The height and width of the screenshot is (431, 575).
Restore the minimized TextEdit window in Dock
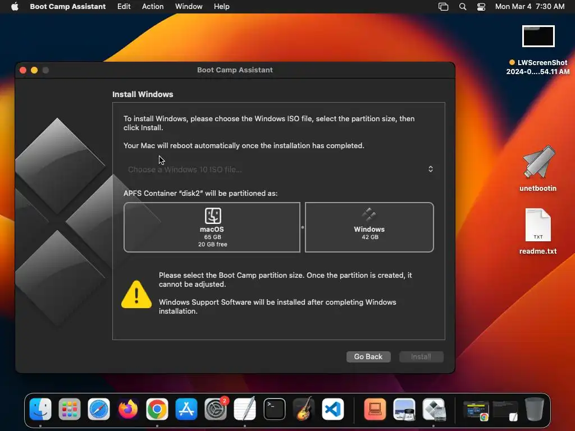(505, 410)
